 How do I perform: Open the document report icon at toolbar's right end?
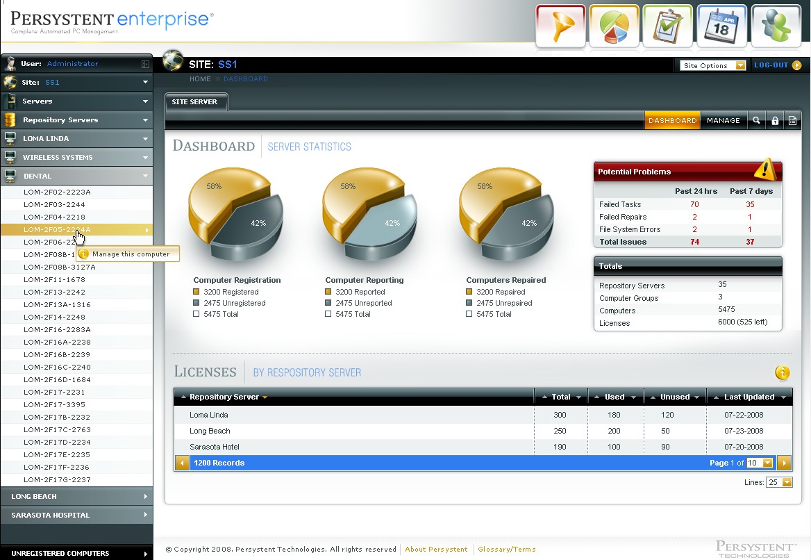click(x=793, y=120)
